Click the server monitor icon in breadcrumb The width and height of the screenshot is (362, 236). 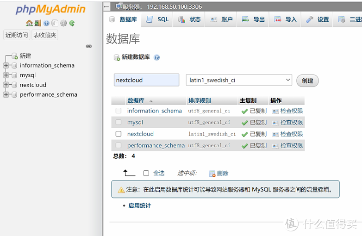[119, 6]
